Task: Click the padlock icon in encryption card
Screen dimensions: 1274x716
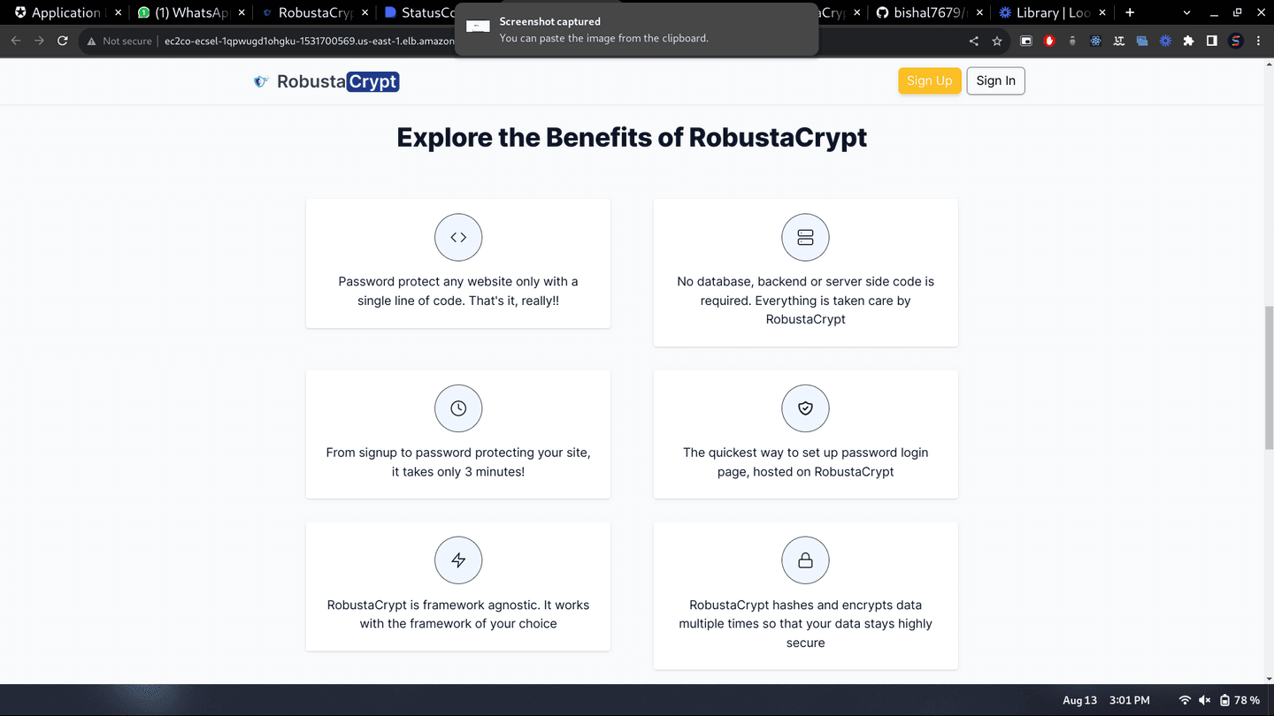Action: [805, 560]
